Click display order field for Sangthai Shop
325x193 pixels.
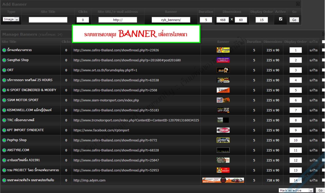296,60
